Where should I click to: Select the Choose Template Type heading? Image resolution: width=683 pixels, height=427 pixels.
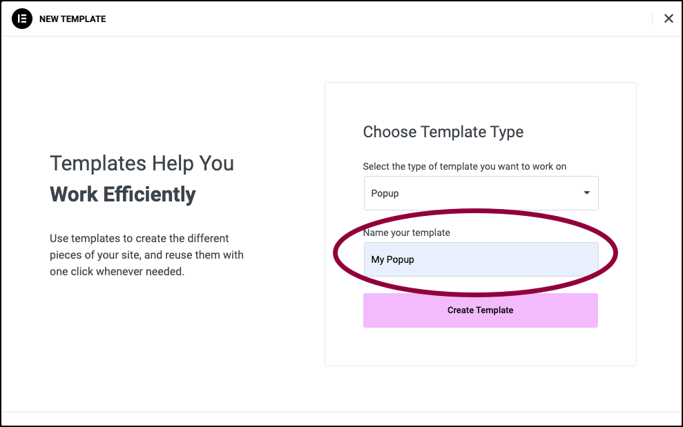443,132
